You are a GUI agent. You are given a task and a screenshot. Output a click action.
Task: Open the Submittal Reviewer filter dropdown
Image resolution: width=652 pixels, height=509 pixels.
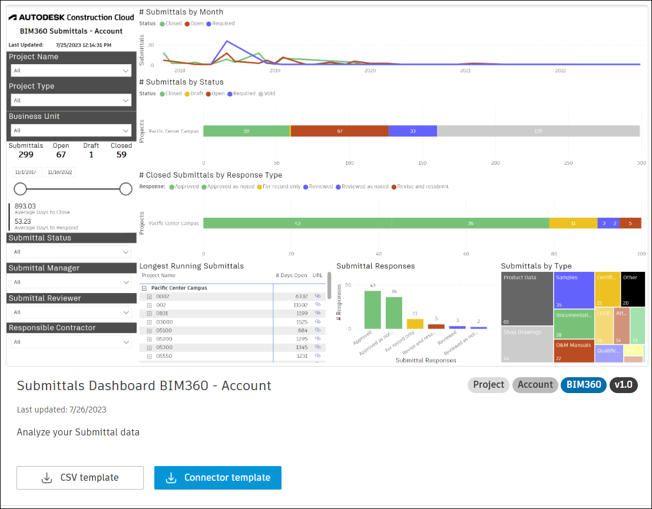(x=71, y=312)
